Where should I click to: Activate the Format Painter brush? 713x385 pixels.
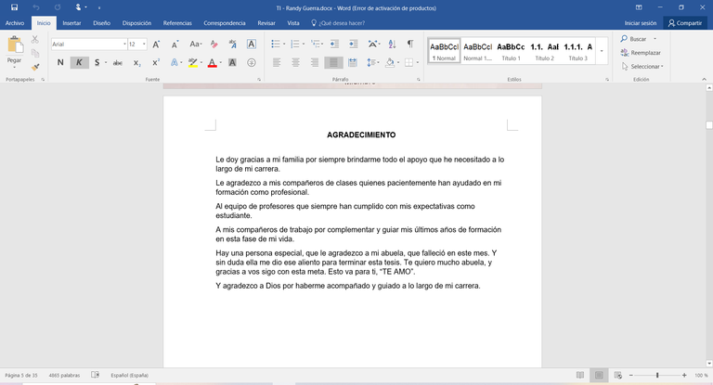click(x=35, y=67)
